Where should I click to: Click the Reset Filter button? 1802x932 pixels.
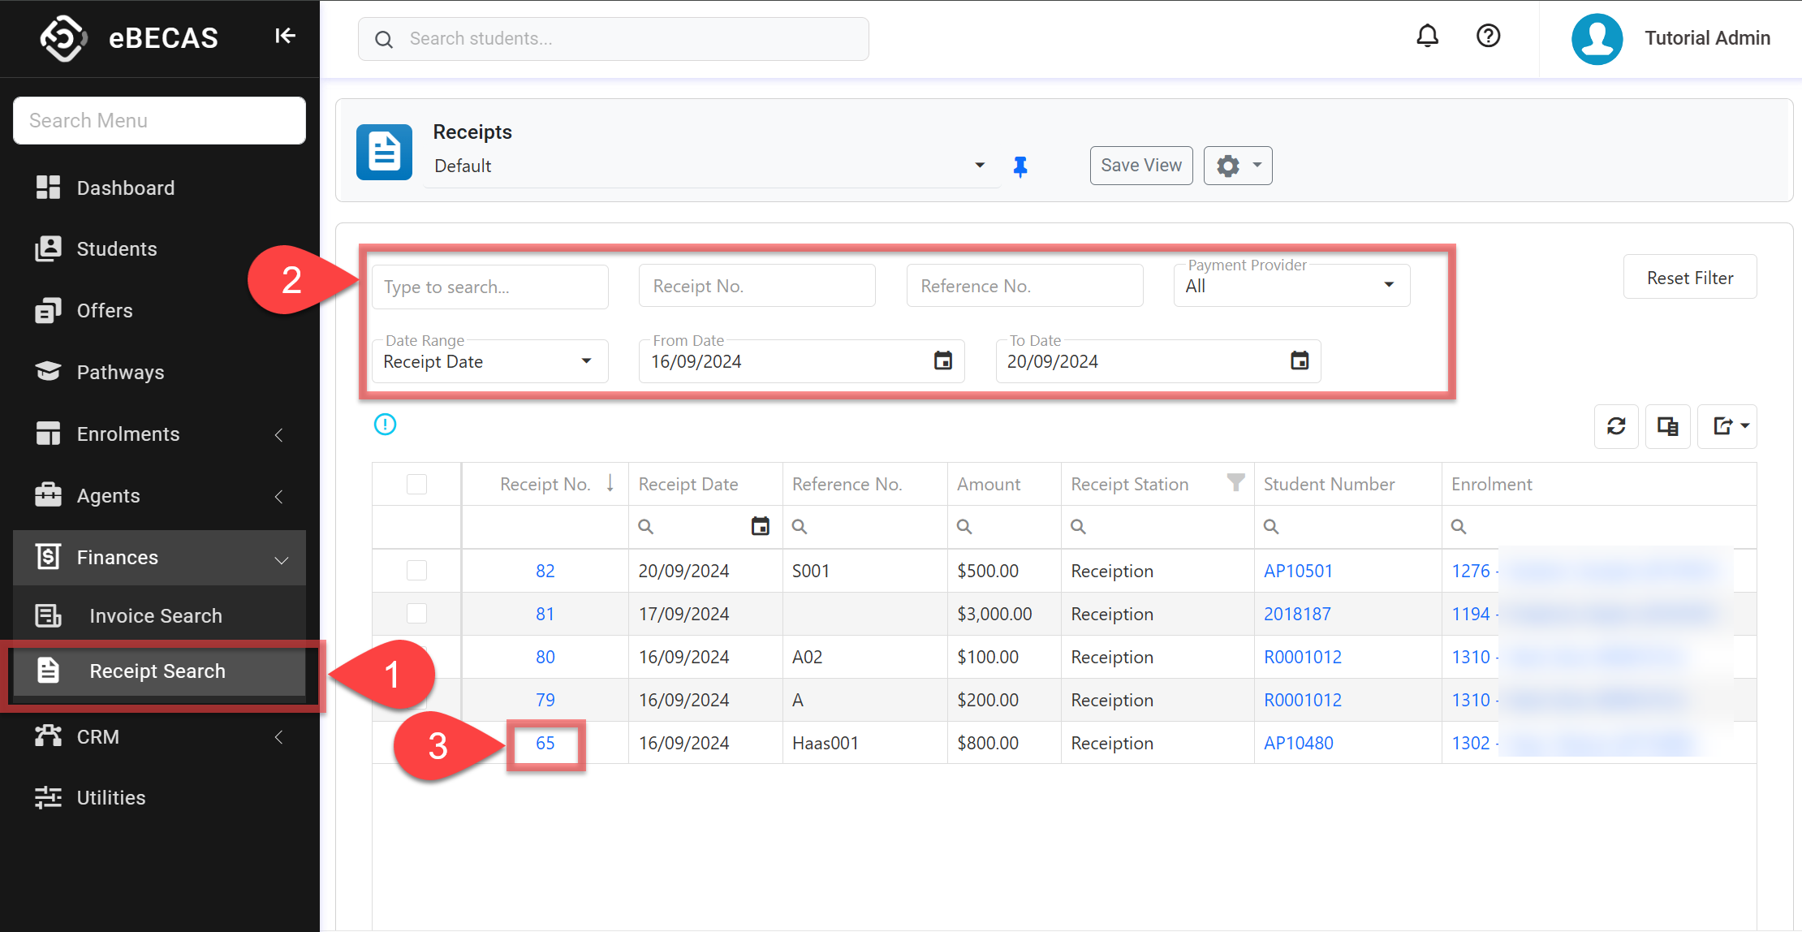coord(1690,278)
